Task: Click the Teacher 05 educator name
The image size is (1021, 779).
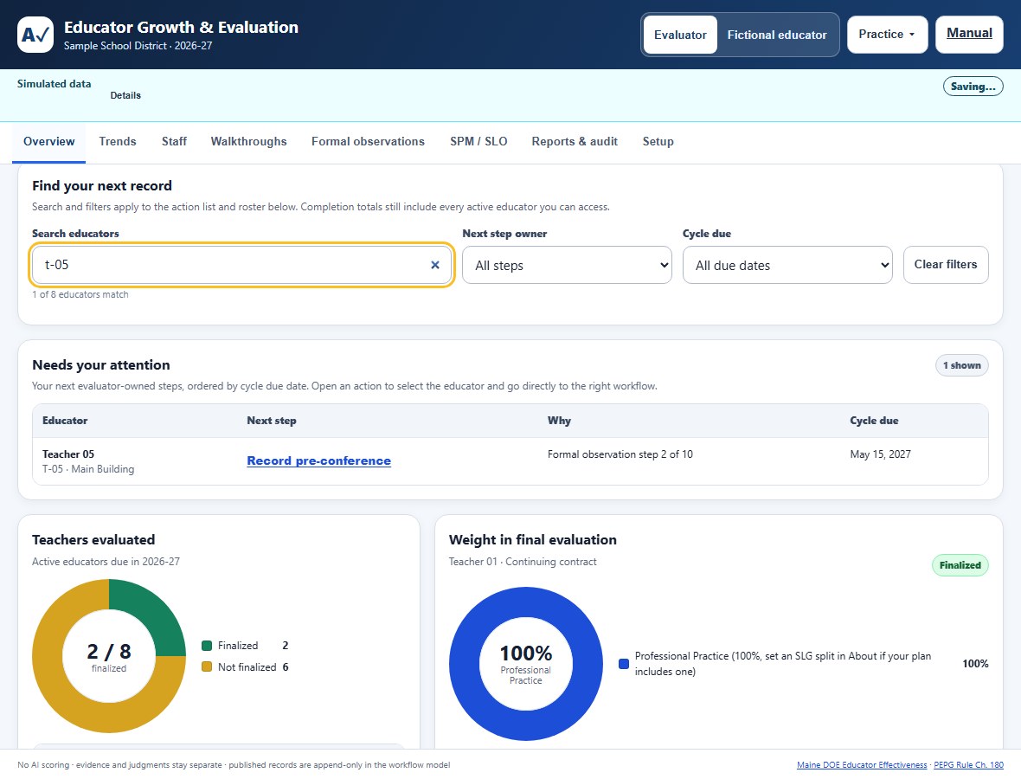Action: pyautogui.click(x=68, y=454)
